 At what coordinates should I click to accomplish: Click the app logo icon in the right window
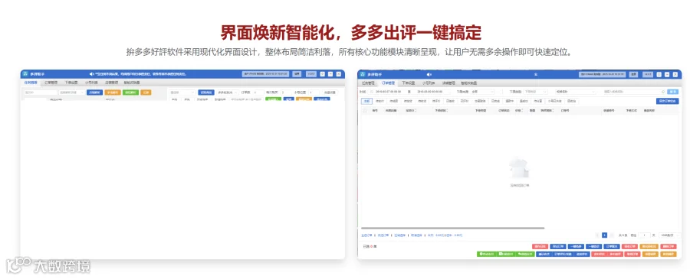[363, 75]
